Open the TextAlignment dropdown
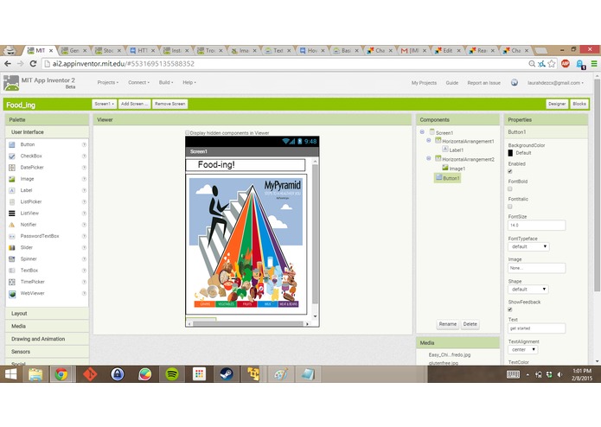The image size is (601, 427). 523,350
